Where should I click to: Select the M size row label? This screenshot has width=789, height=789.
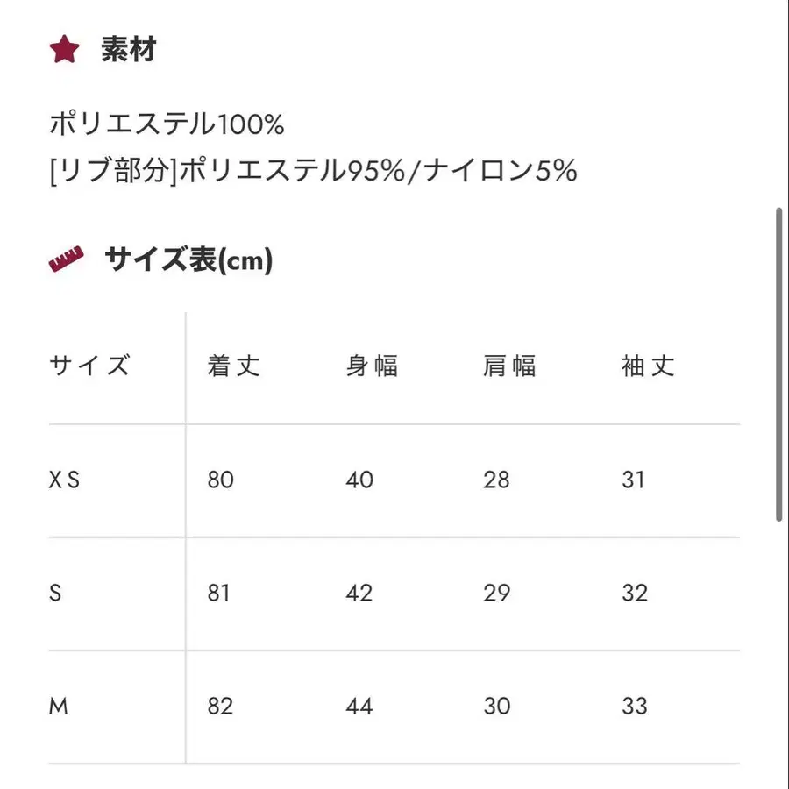click(x=58, y=706)
